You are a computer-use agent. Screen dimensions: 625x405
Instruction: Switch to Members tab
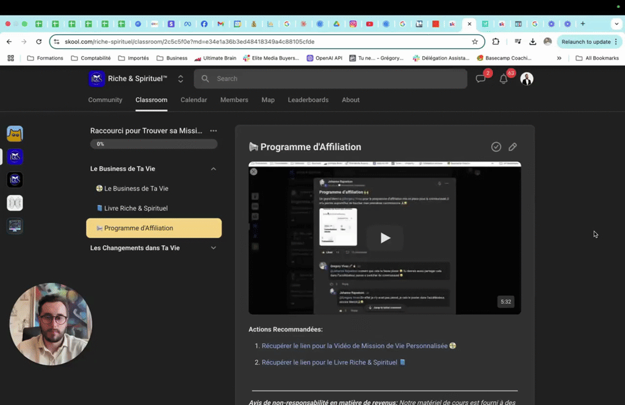(234, 100)
